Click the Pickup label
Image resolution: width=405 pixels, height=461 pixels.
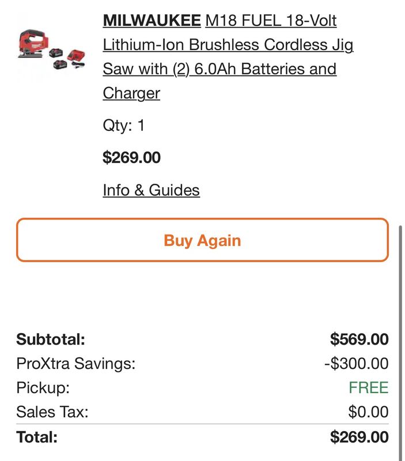coord(43,387)
